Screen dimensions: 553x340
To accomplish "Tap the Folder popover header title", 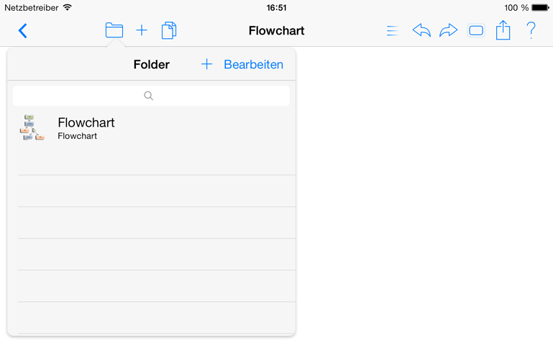I will [x=151, y=65].
